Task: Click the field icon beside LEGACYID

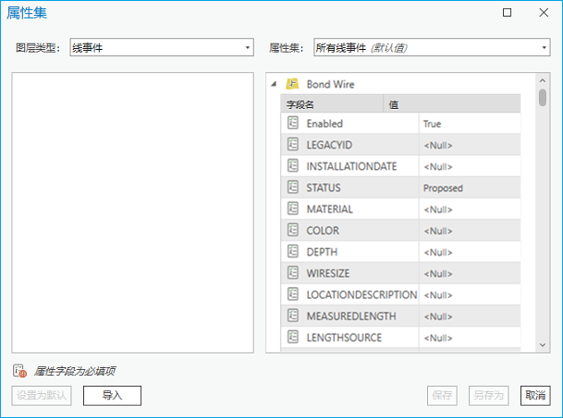Action: [293, 145]
